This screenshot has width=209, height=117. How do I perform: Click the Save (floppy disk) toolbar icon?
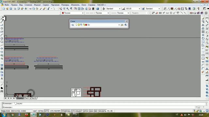[x=11, y=9]
